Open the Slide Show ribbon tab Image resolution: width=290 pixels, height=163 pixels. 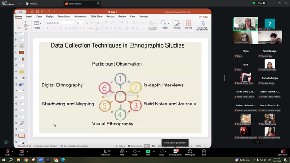[x=97, y=17]
